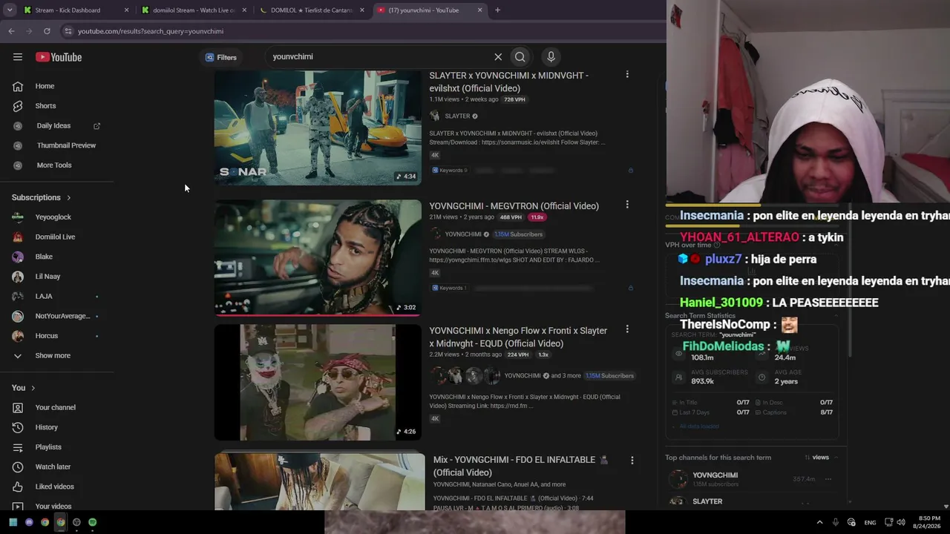Collapse the Search Term Statistics panel
Screen dimensions: 950x534
836,316
